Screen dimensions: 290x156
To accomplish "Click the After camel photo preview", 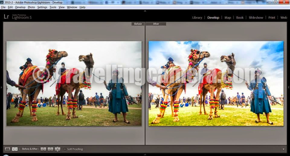I will [216, 84].
